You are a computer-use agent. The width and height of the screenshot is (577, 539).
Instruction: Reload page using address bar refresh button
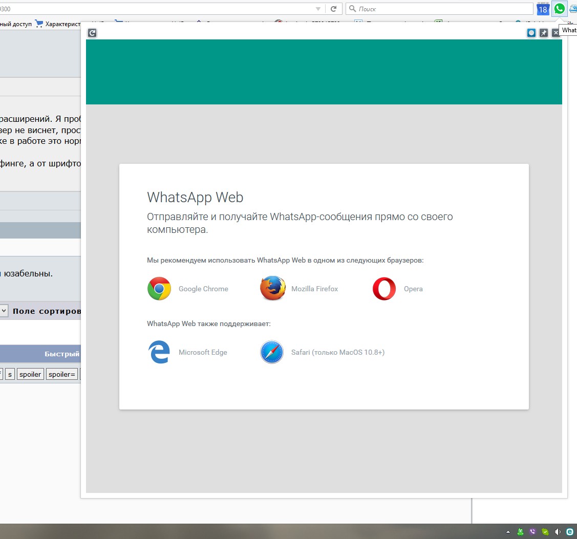point(333,9)
